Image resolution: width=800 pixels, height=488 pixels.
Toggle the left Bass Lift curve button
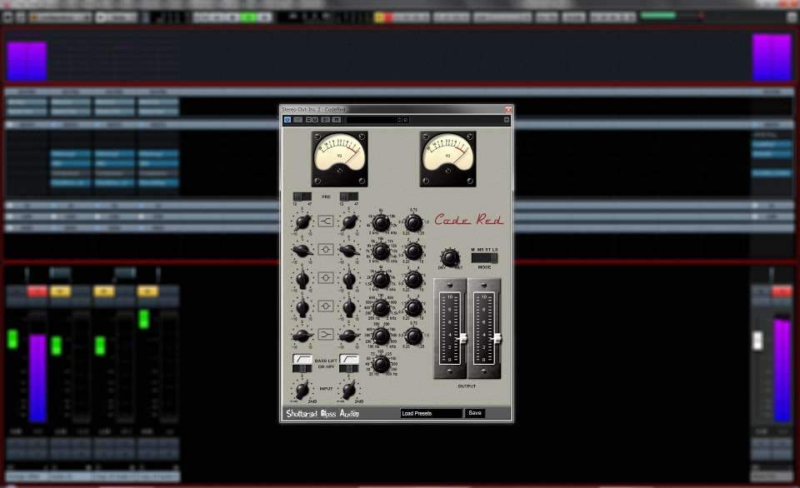pos(302,359)
